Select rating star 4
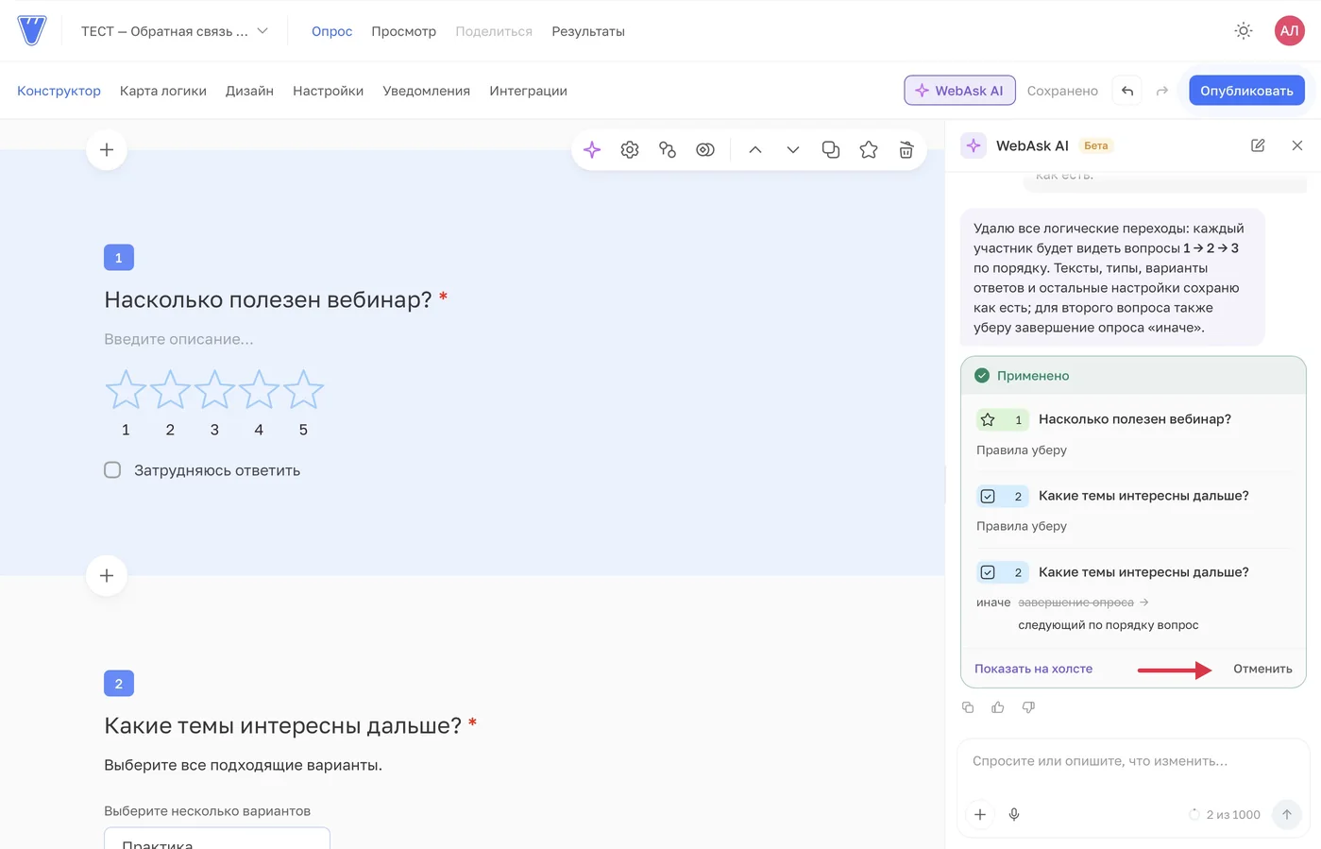 click(259, 390)
